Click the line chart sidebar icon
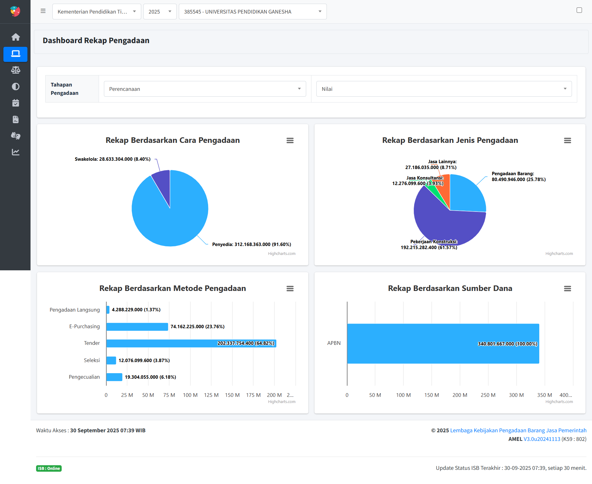592x484 pixels. pyautogui.click(x=15, y=152)
